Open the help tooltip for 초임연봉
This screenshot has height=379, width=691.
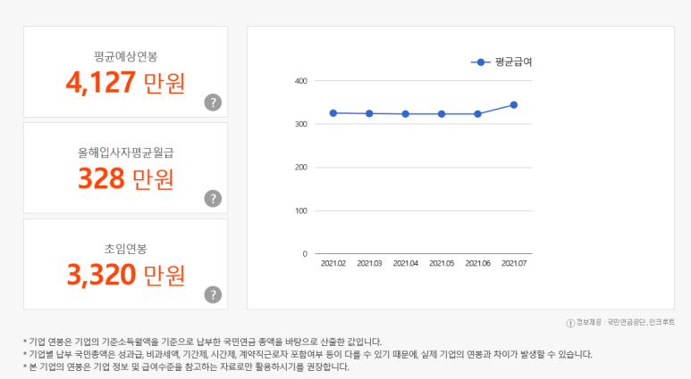(213, 294)
